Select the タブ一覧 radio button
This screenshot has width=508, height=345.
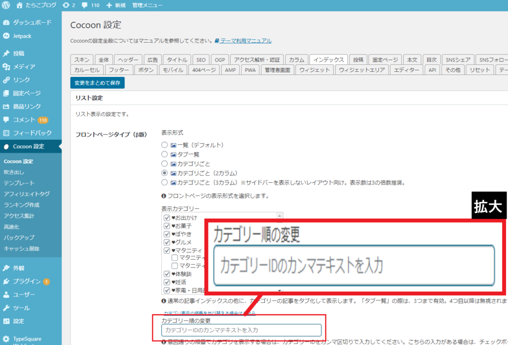pos(165,154)
